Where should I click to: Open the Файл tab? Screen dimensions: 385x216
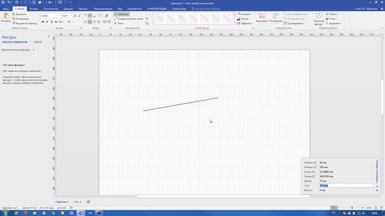tap(6, 8)
